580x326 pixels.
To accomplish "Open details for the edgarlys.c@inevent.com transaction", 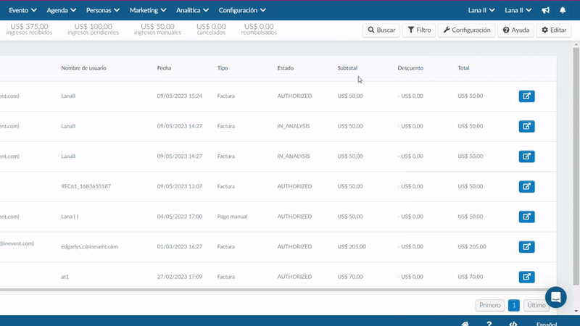I will click(526, 247).
